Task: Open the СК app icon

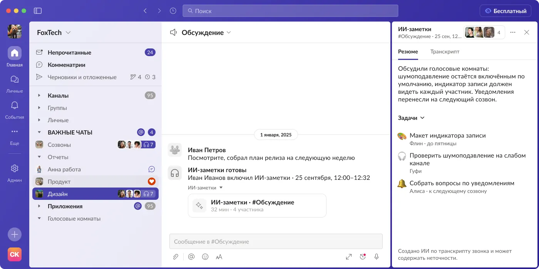Action: [15, 254]
